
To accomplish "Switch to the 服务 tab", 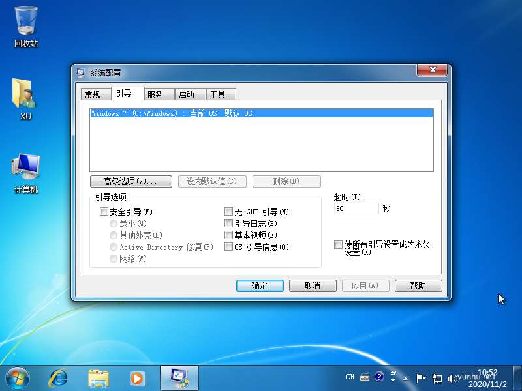I will click(158, 94).
